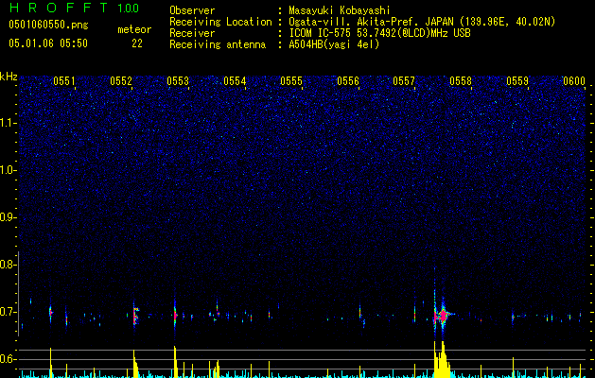
Task: Select the antenna value A504HB(yagi 4el)
Action: pos(334,44)
